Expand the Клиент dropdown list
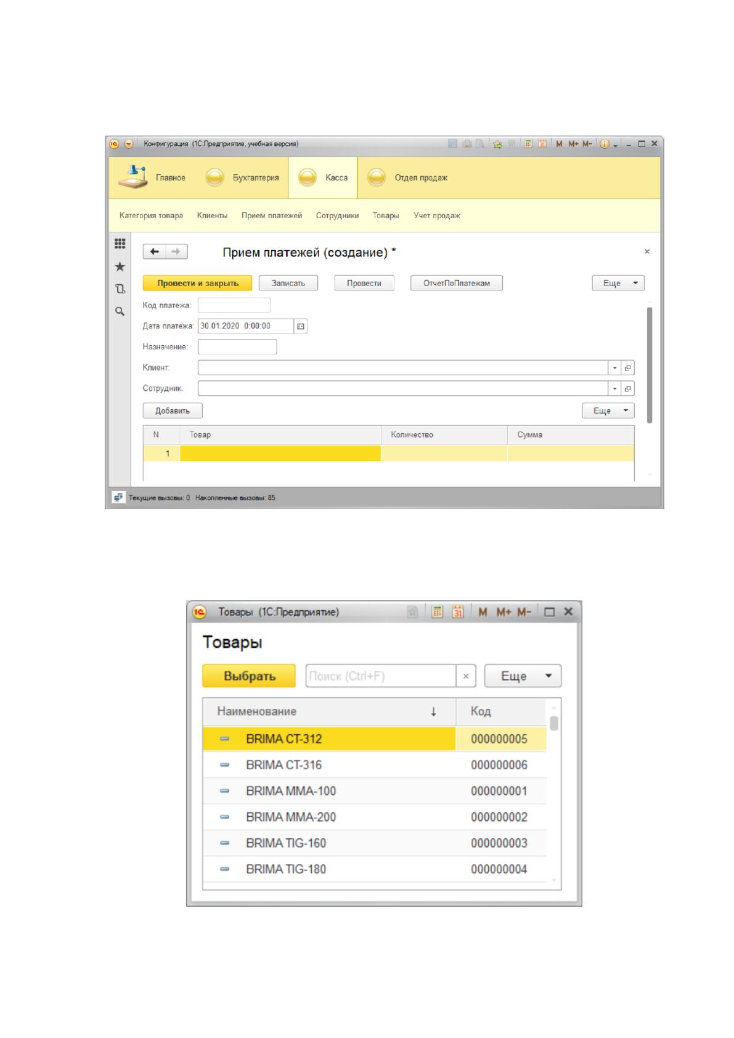 [614, 368]
